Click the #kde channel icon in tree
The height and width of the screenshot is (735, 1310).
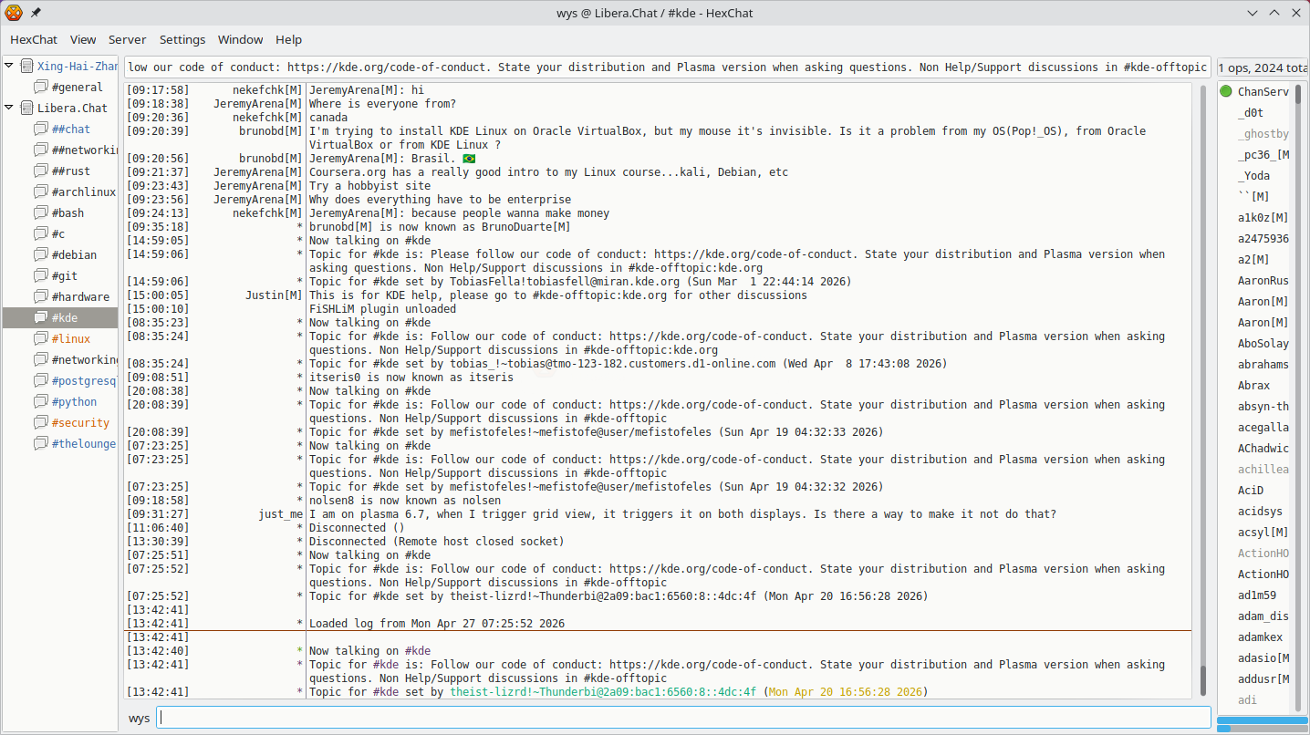tap(40, 317)
